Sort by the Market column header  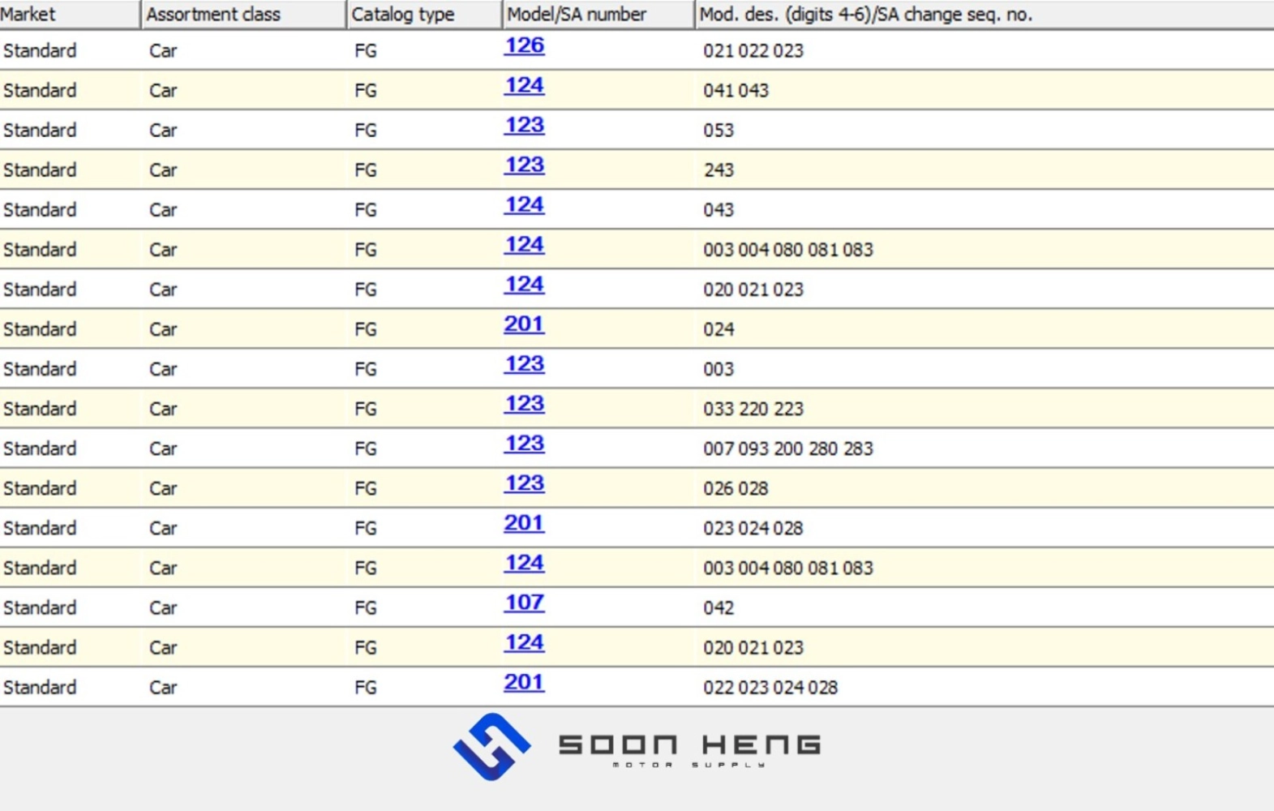click(70, 14)
